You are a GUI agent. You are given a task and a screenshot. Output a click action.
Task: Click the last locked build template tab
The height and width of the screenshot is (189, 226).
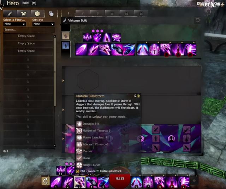point(141,13)
